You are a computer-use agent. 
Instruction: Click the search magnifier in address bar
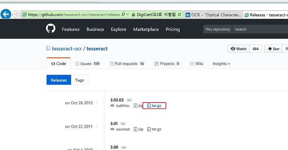(x=123, y=14)
